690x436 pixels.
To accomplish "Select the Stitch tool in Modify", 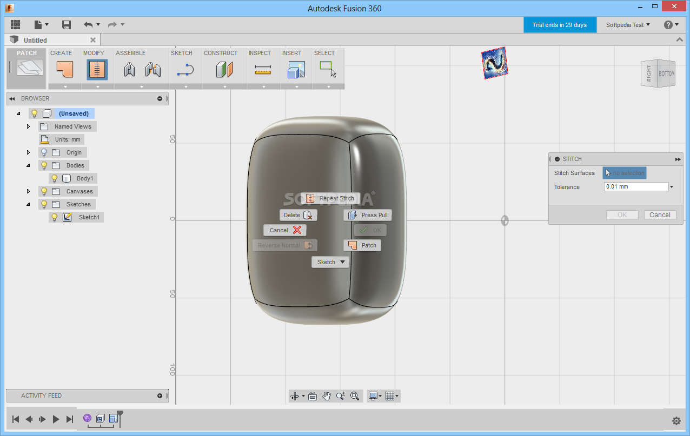I will pyautogui.click(x=97, y=70).
